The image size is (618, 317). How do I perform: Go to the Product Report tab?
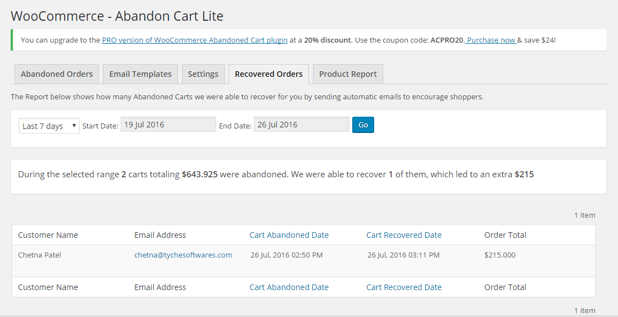(348, 74)
